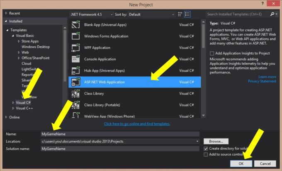Uncheck Create directory for solution
This screenshot has width=282, height=171.
click(x=206, y=149)
